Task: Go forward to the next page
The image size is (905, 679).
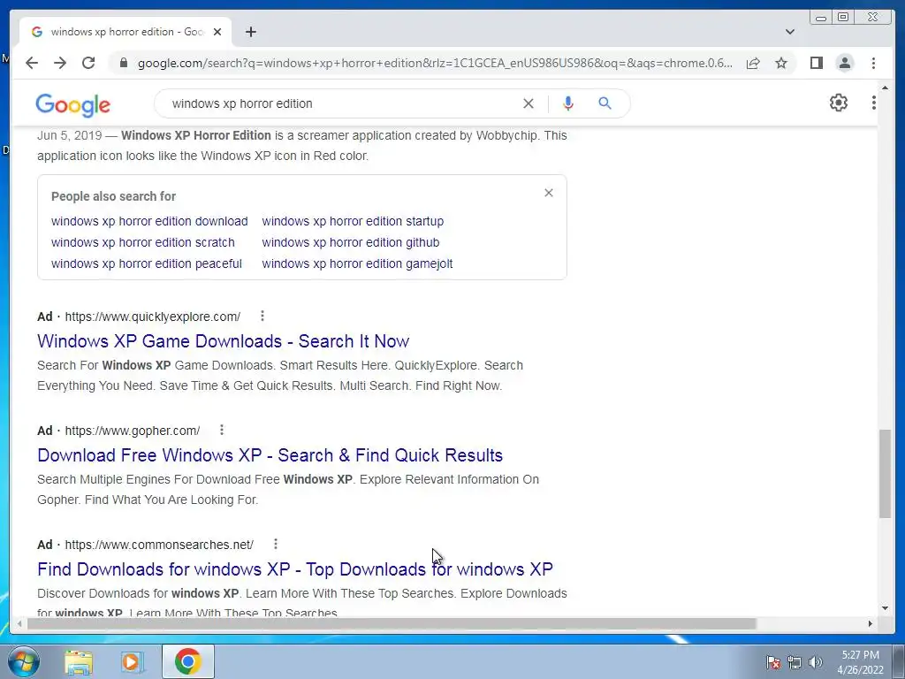Action: pyautogui.click(x=60, y=63)
